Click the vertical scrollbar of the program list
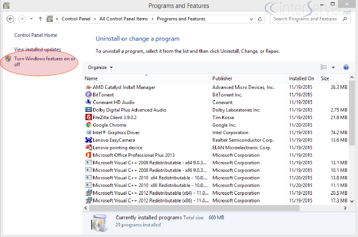358x237 pixels. click(x=352, y=113)
